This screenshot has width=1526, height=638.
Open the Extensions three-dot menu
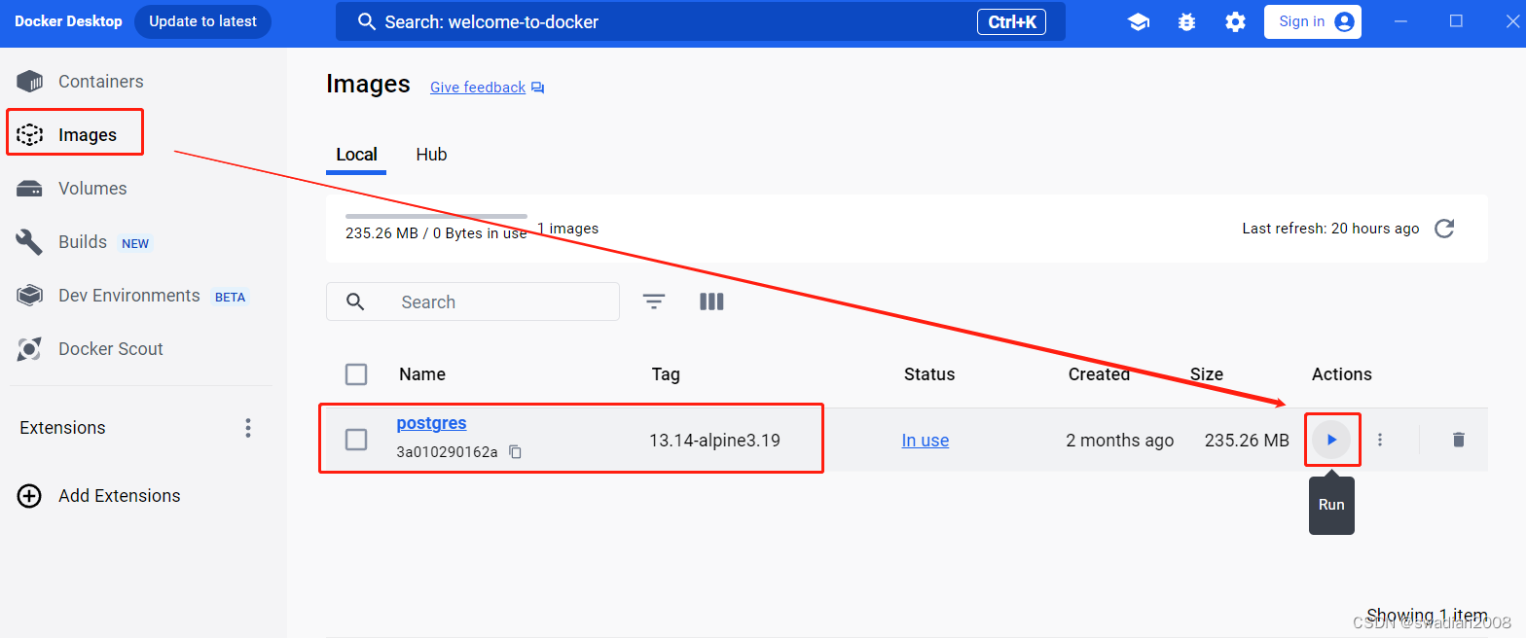pyautogui.click(x=248, y=428)
